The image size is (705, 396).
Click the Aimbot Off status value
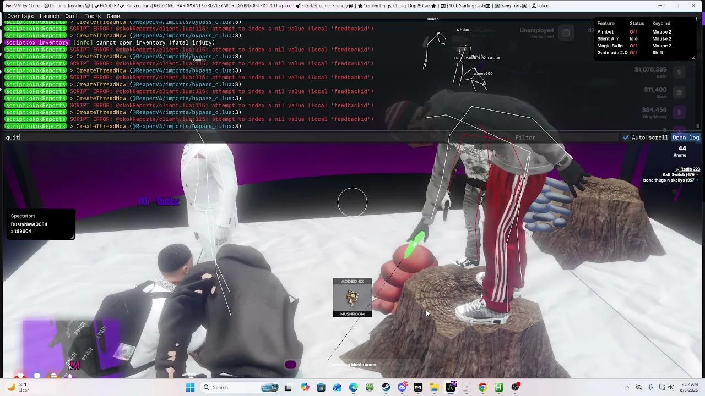point(633,32)
